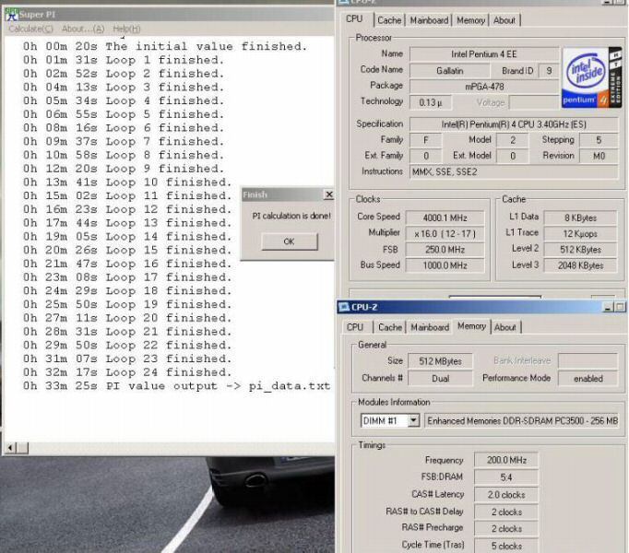The image size is (629, 553).
Task: Click the Level 3 2048 KBytes value
Action: 580,265
